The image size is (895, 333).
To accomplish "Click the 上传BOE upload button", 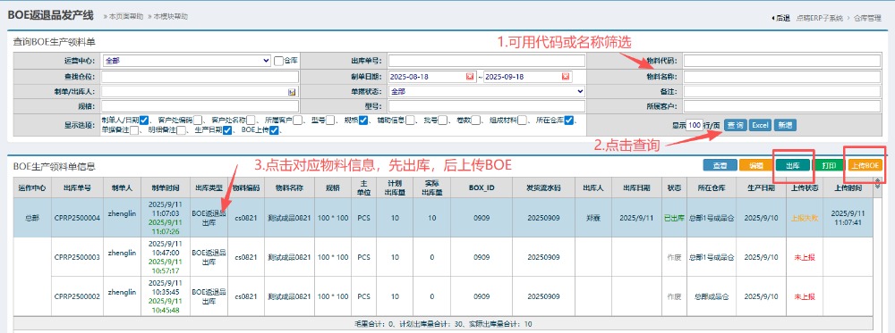I will [x=865, y=166].
